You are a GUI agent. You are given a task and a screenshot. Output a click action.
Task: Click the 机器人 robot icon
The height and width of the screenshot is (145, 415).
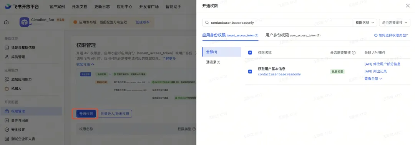click(x=7, y=89)
